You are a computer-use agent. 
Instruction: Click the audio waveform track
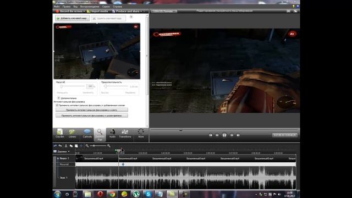click(x=186, y=178)
